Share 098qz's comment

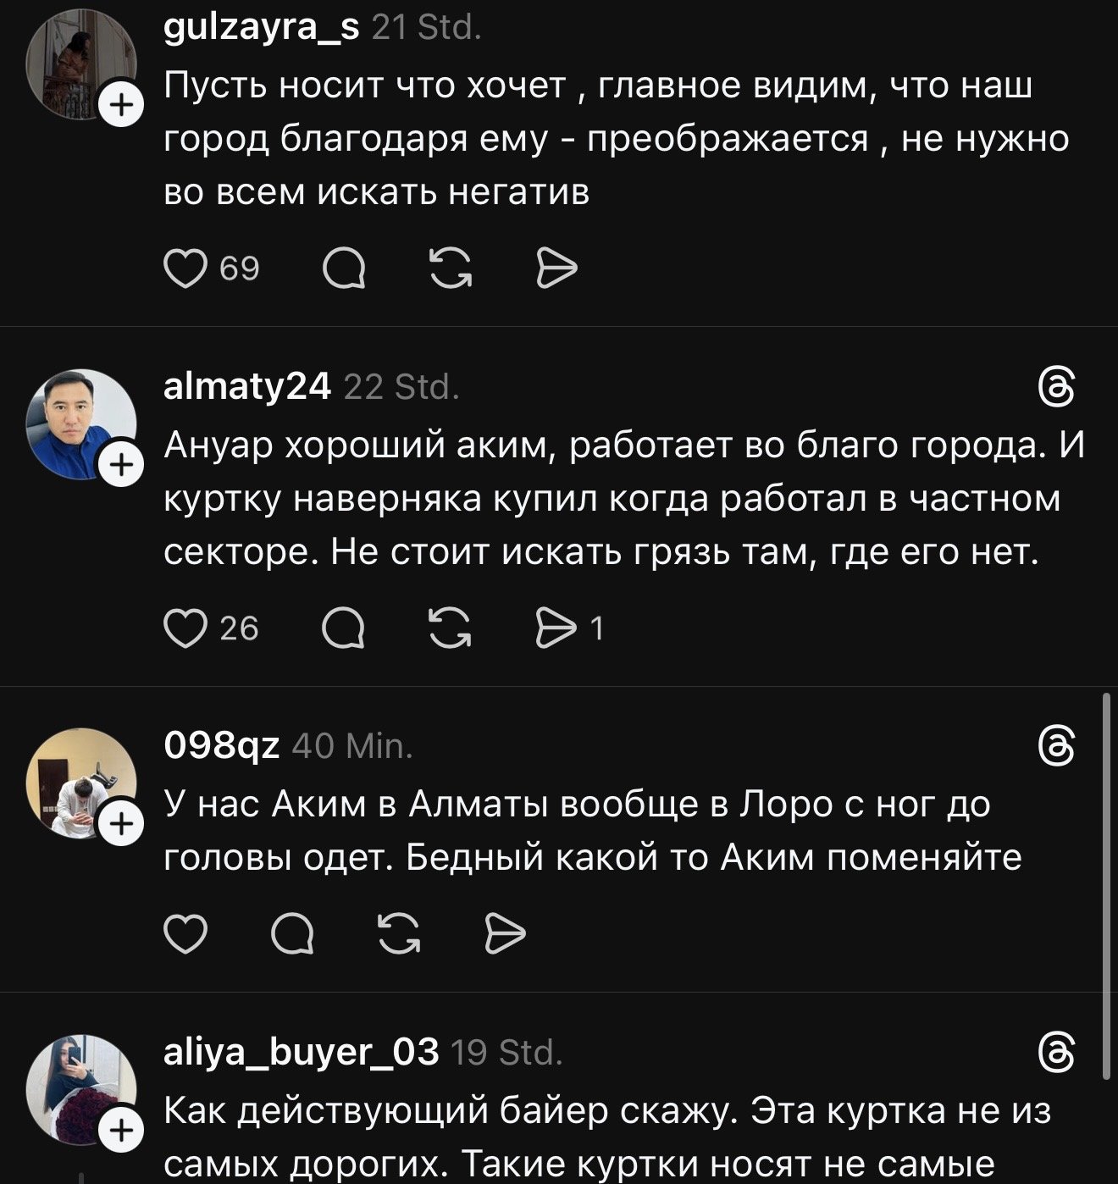pyautogui.click(x=505, y=934)
